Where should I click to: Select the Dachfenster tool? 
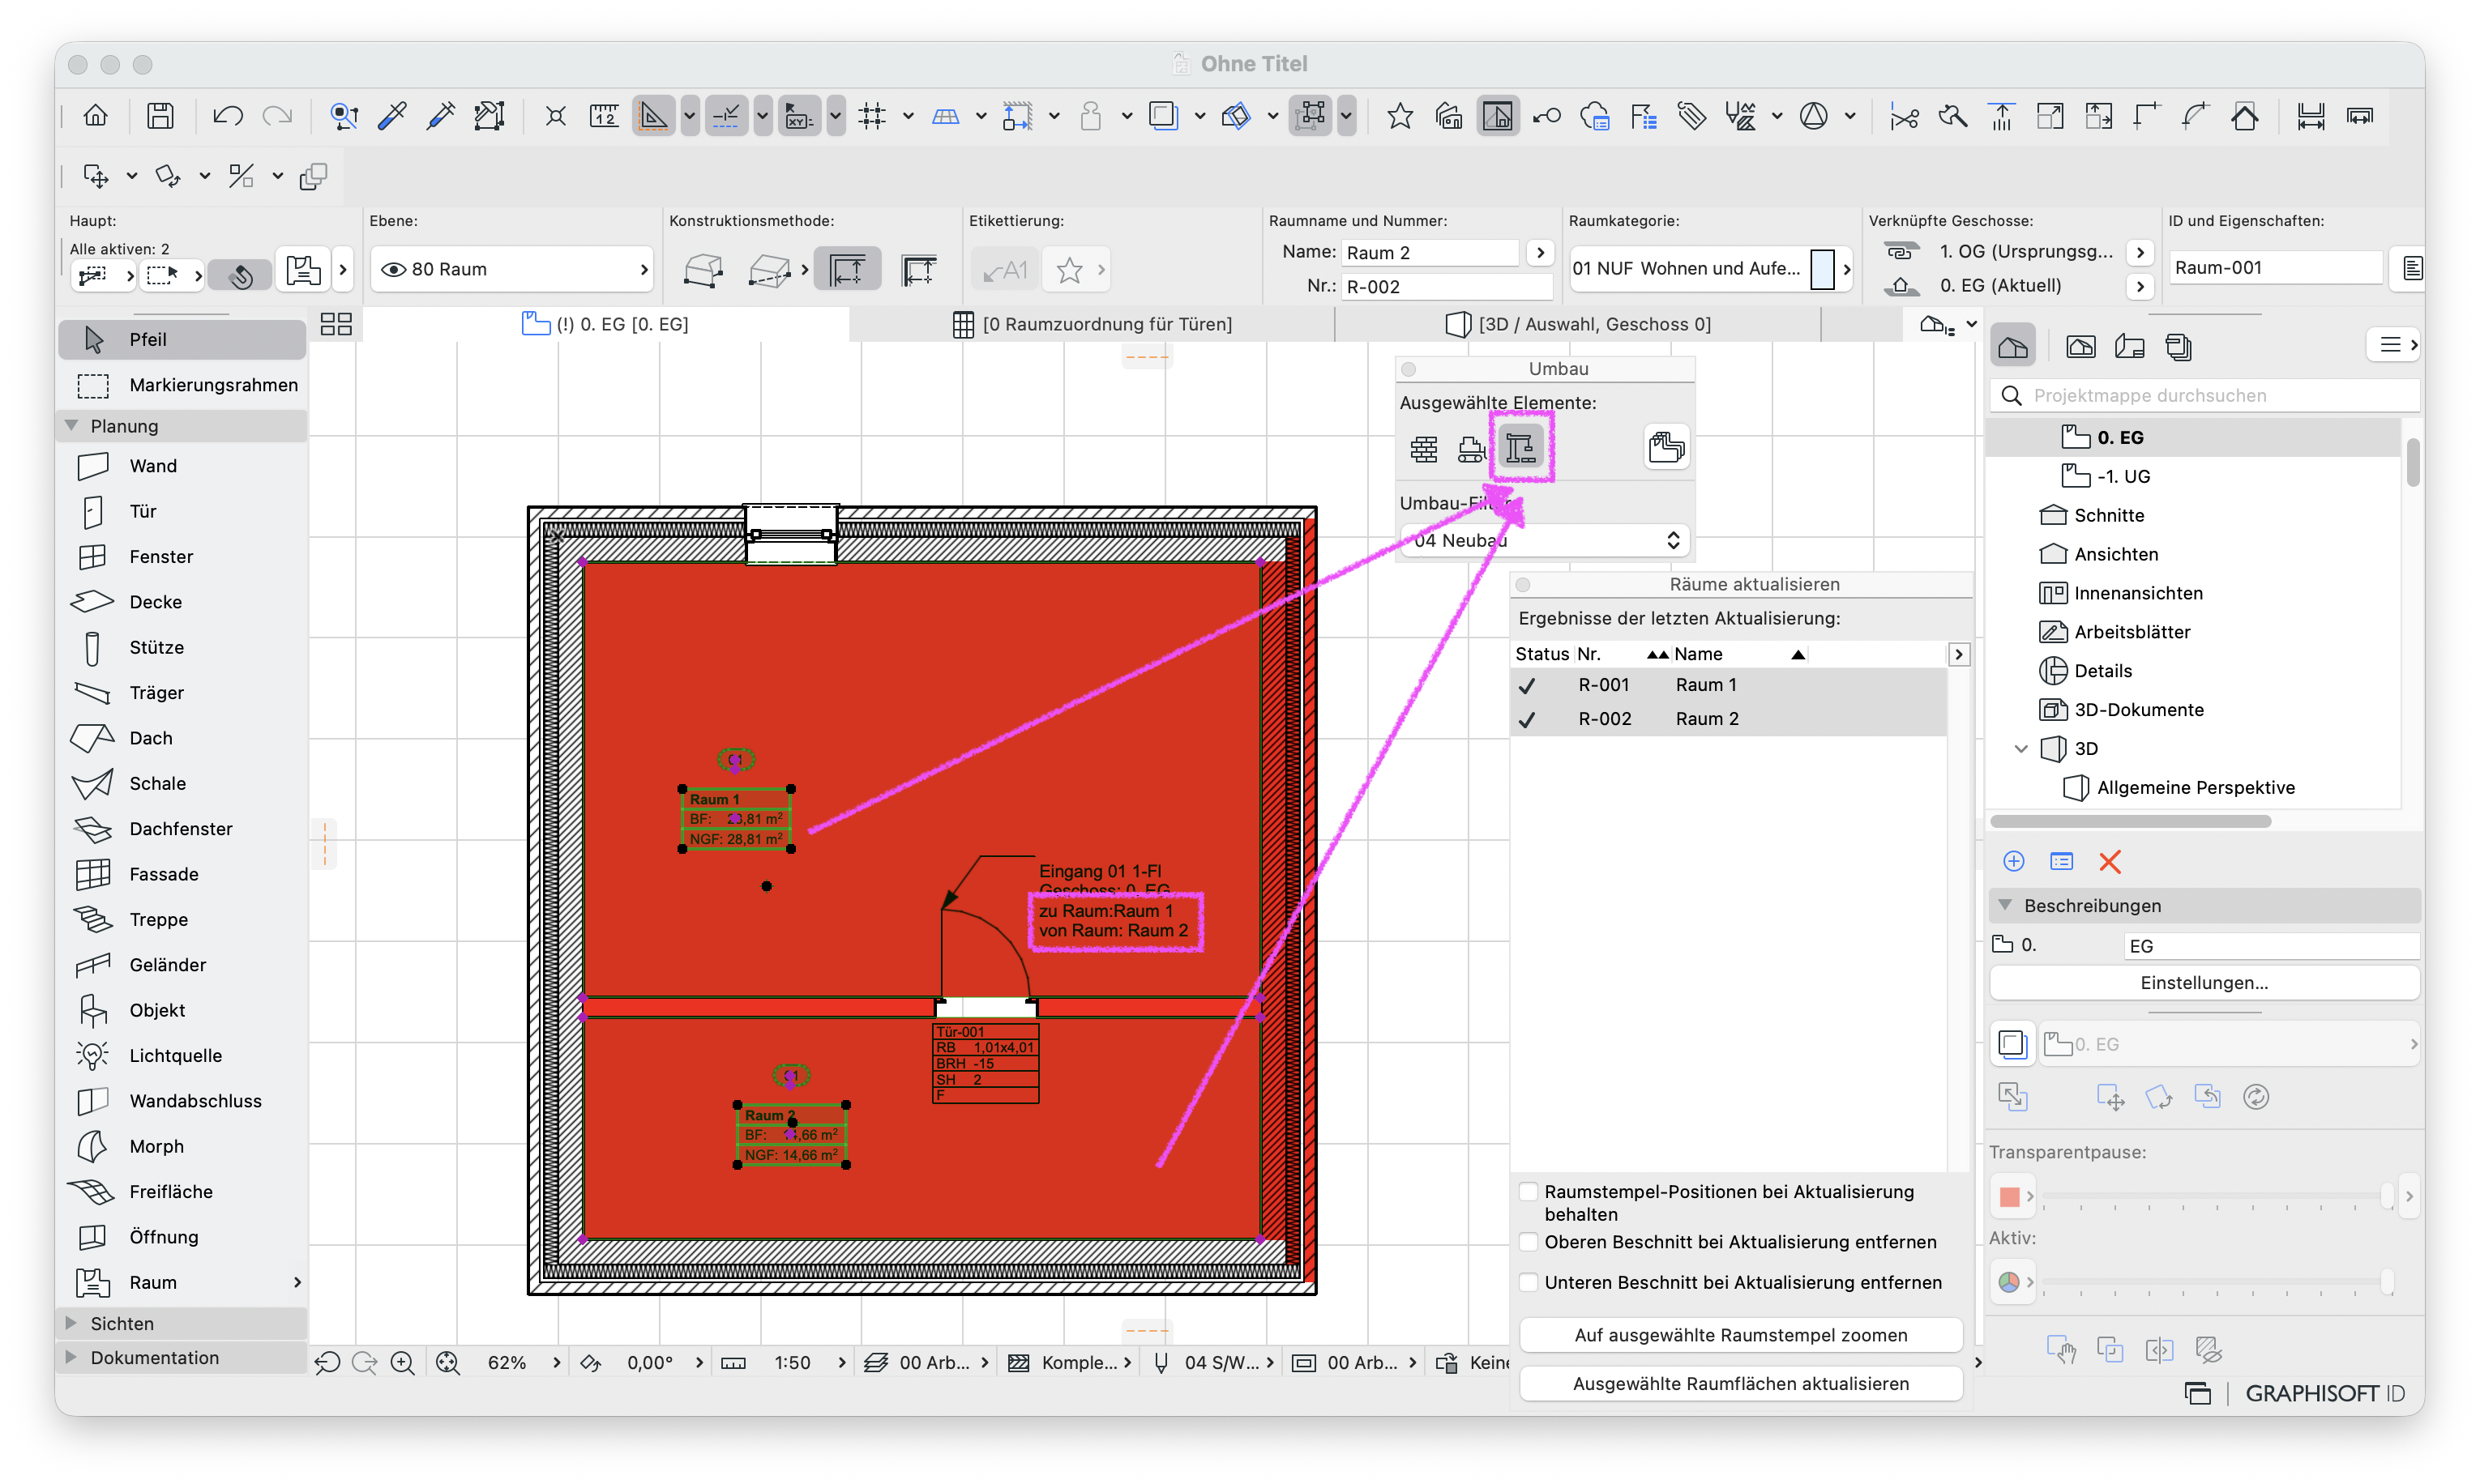click(182, 829)
